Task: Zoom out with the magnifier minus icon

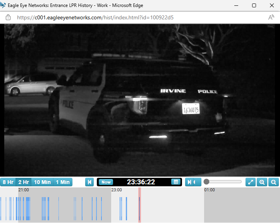Action: (273, 182)
